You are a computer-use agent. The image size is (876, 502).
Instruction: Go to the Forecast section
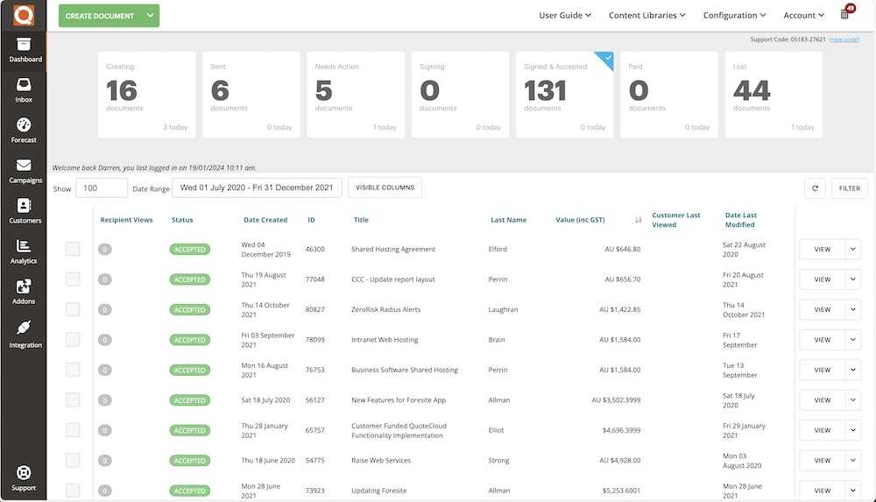pos(24,131)
